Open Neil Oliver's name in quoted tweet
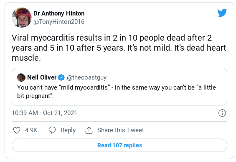This screenshot has height=162, width=236. 42,77
